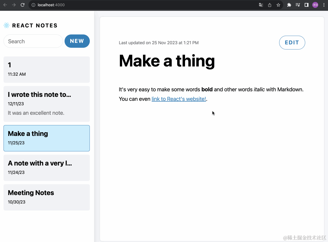The image size is (328, 242).
Task: Open the note with a very long title
Action: (x=46, y=167)
